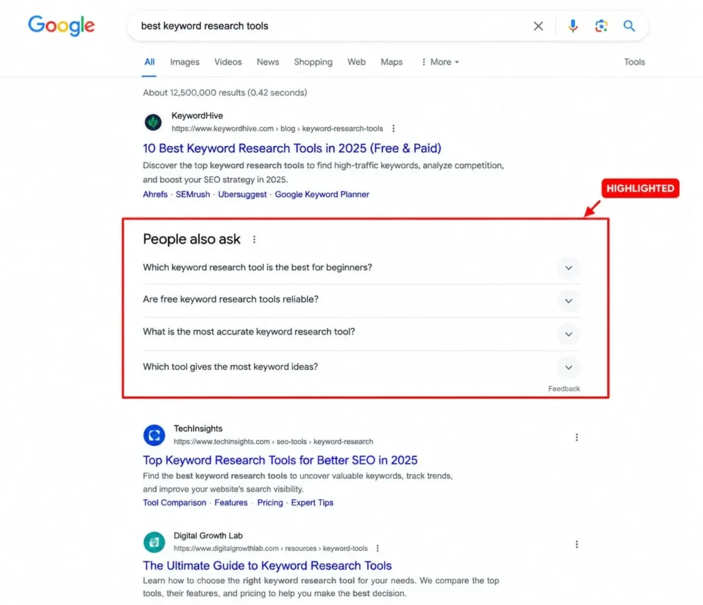Click the 'About 12,500,000 results' text

[225, 93]
